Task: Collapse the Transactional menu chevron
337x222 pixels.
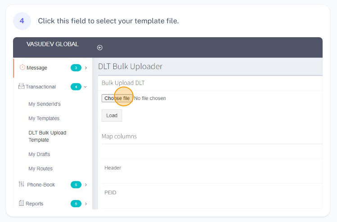Action: pos(85,87)
